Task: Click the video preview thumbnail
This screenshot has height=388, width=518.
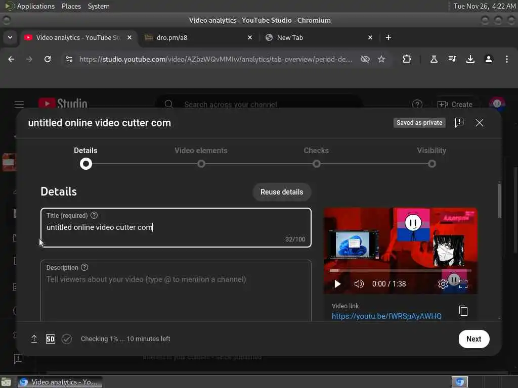Action: [x=401, y=251]
